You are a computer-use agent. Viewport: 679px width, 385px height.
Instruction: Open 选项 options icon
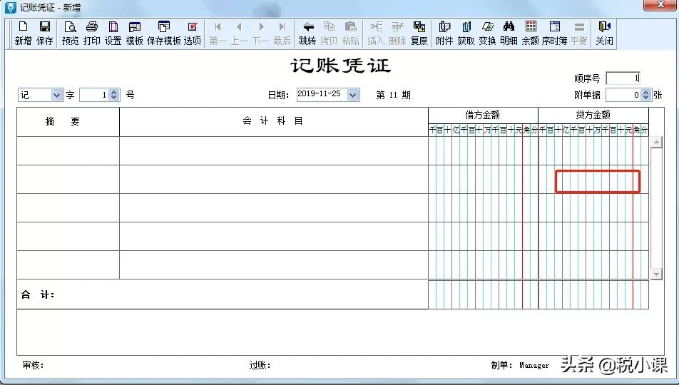click(x=193, y=33)
